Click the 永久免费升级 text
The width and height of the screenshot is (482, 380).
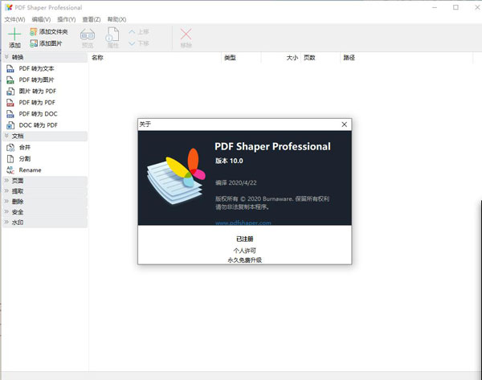pyautogui.click(x=245, y=260)
